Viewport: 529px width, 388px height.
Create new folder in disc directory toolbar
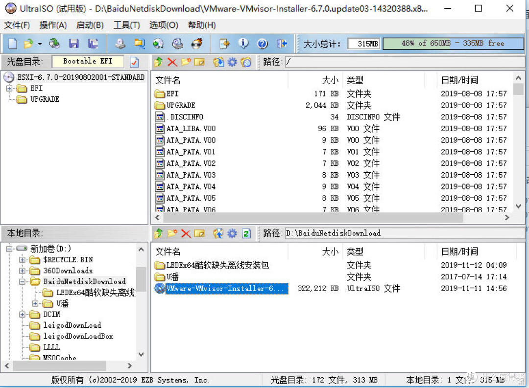[186, 62]
